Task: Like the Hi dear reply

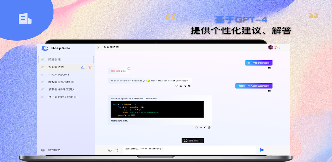Action: tap(181, 86)
